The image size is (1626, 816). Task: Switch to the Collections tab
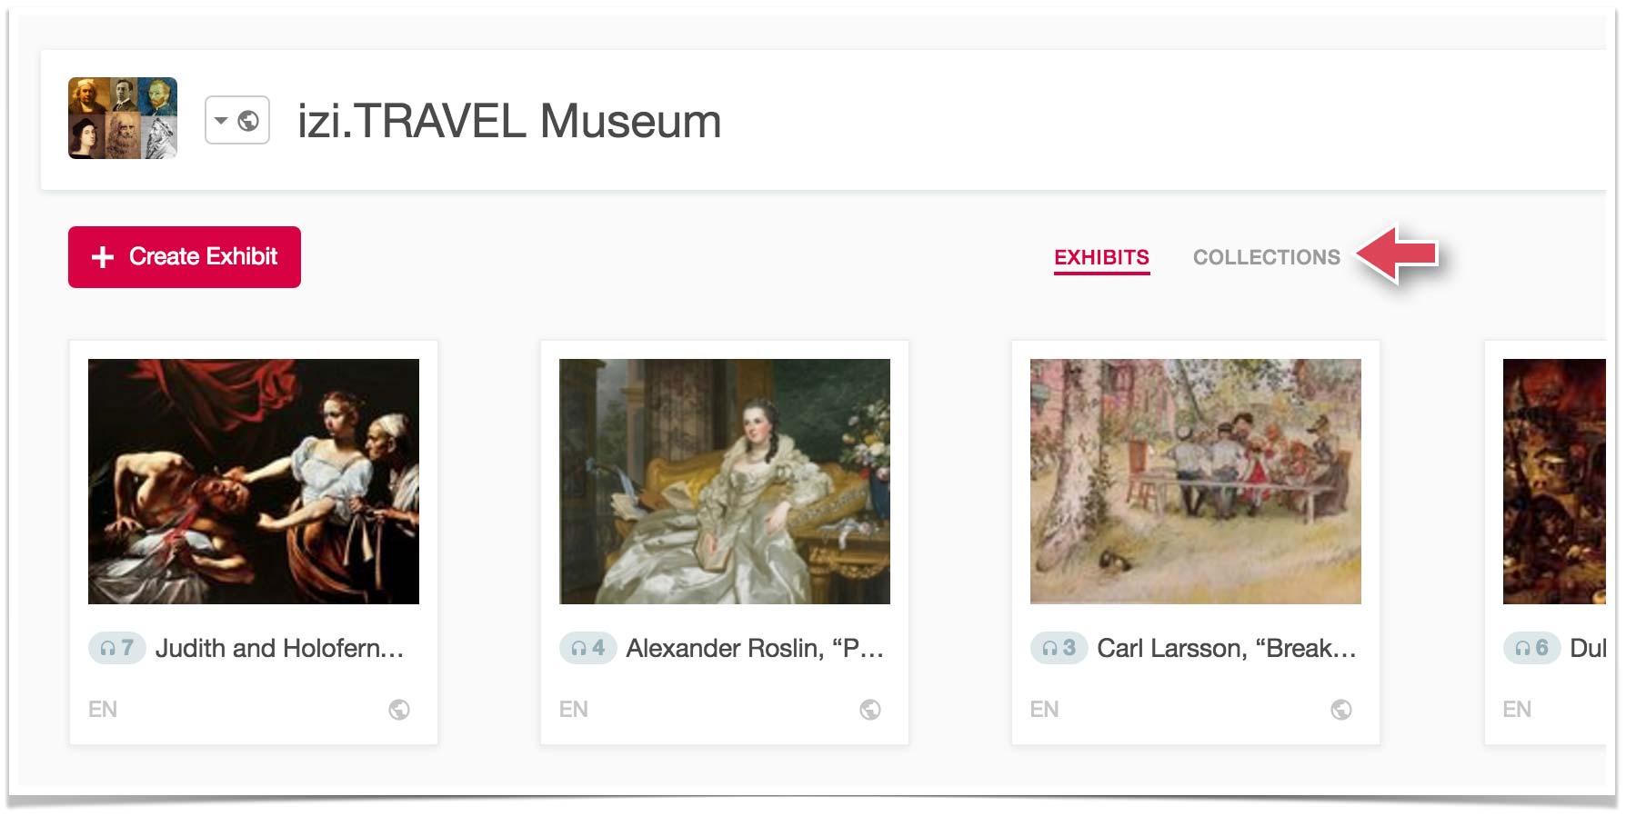coord(1266,257)
